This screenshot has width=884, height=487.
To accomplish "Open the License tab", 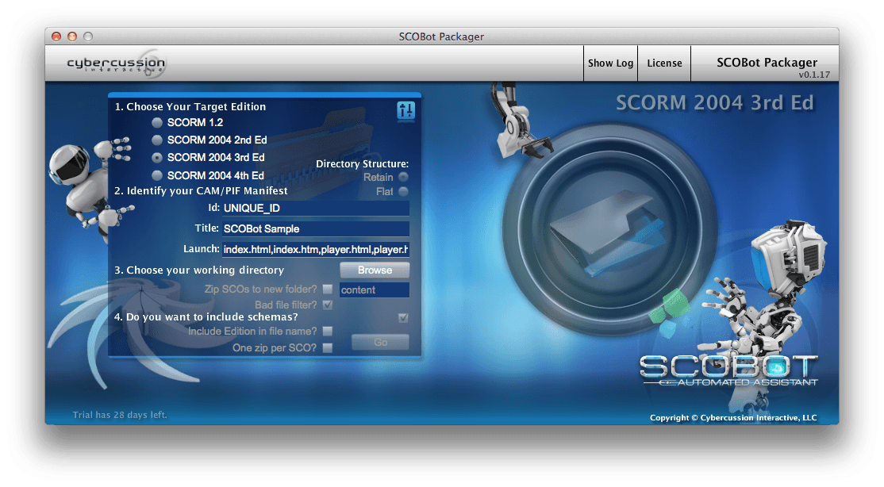I will [664, 63].
